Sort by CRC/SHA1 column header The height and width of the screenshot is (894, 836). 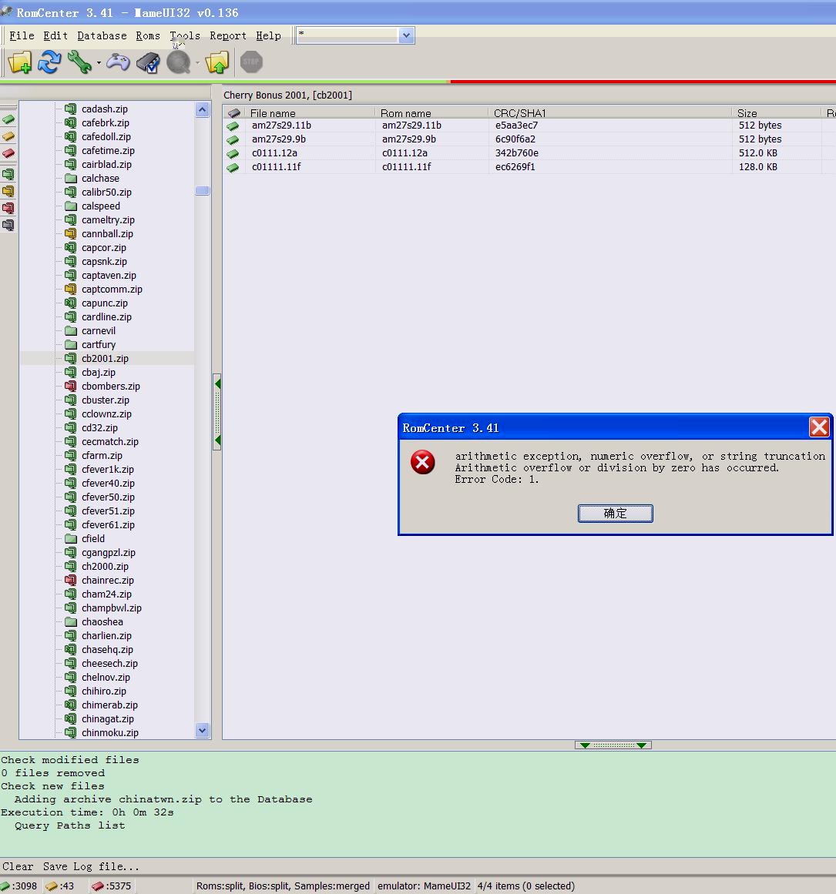610,113
